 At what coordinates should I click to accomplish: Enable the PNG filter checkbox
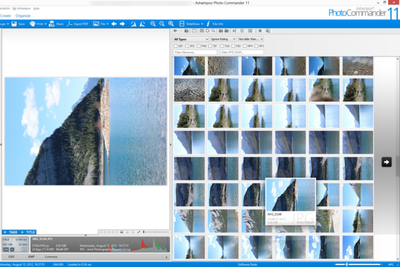(199, 46)
